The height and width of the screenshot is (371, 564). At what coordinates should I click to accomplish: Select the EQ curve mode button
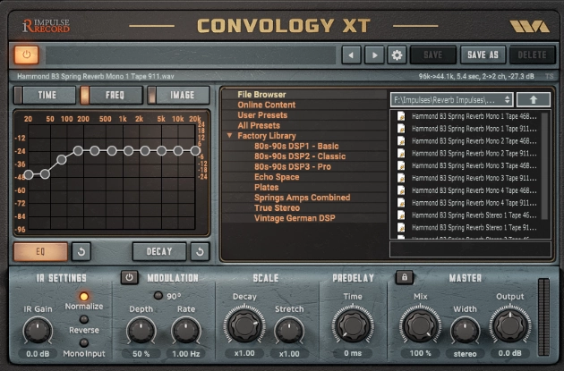(x=40, y=251)
